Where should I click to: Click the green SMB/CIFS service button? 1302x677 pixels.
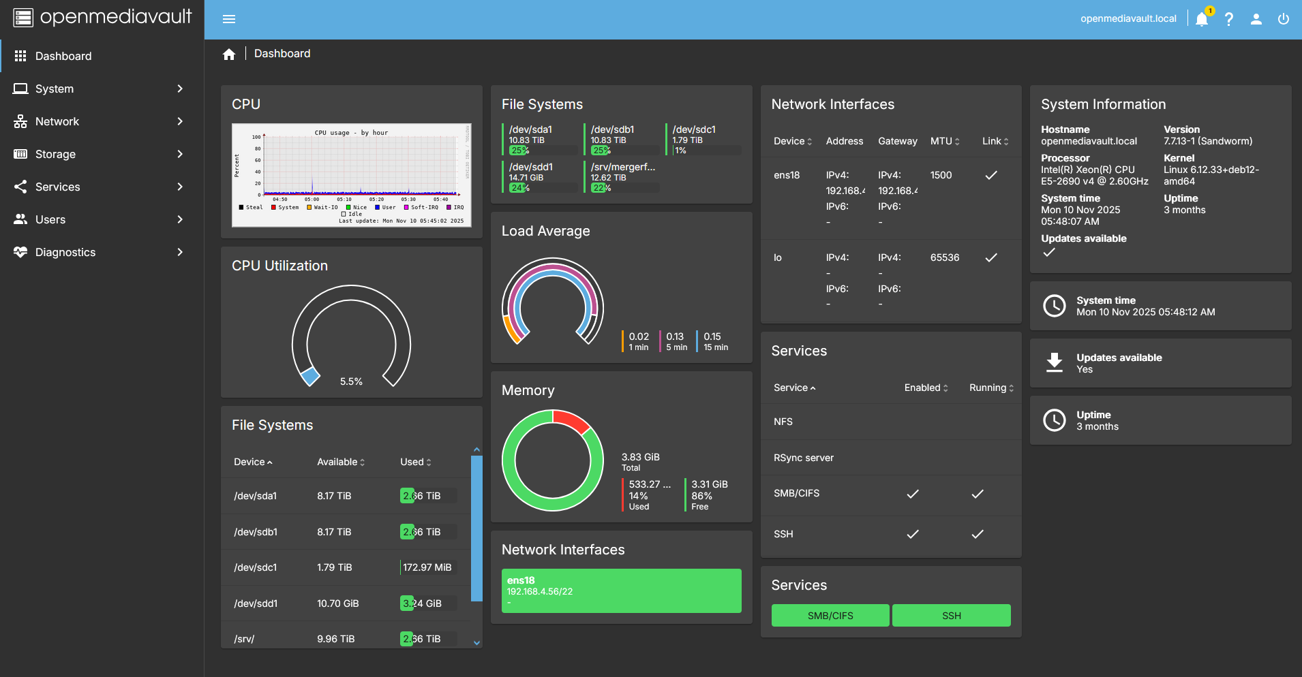click(830, 615)
